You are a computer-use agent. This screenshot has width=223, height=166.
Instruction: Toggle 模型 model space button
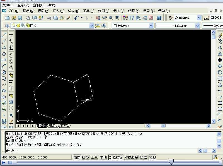pos(152,157)
